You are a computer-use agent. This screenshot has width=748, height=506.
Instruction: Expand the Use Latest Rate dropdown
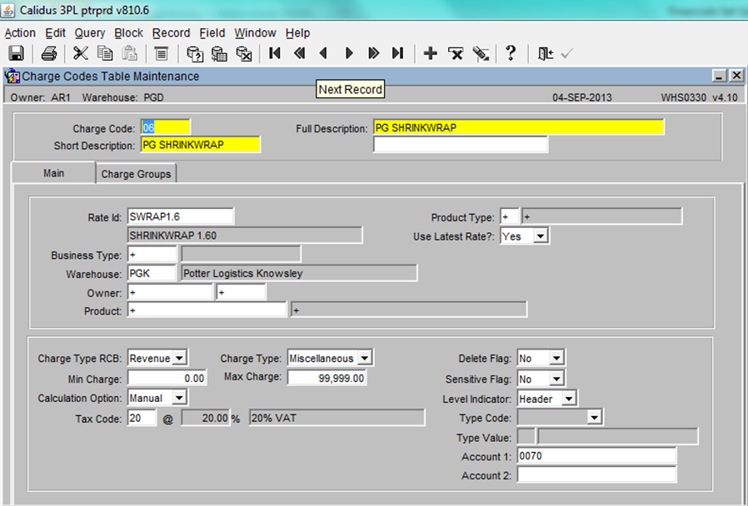540,236
